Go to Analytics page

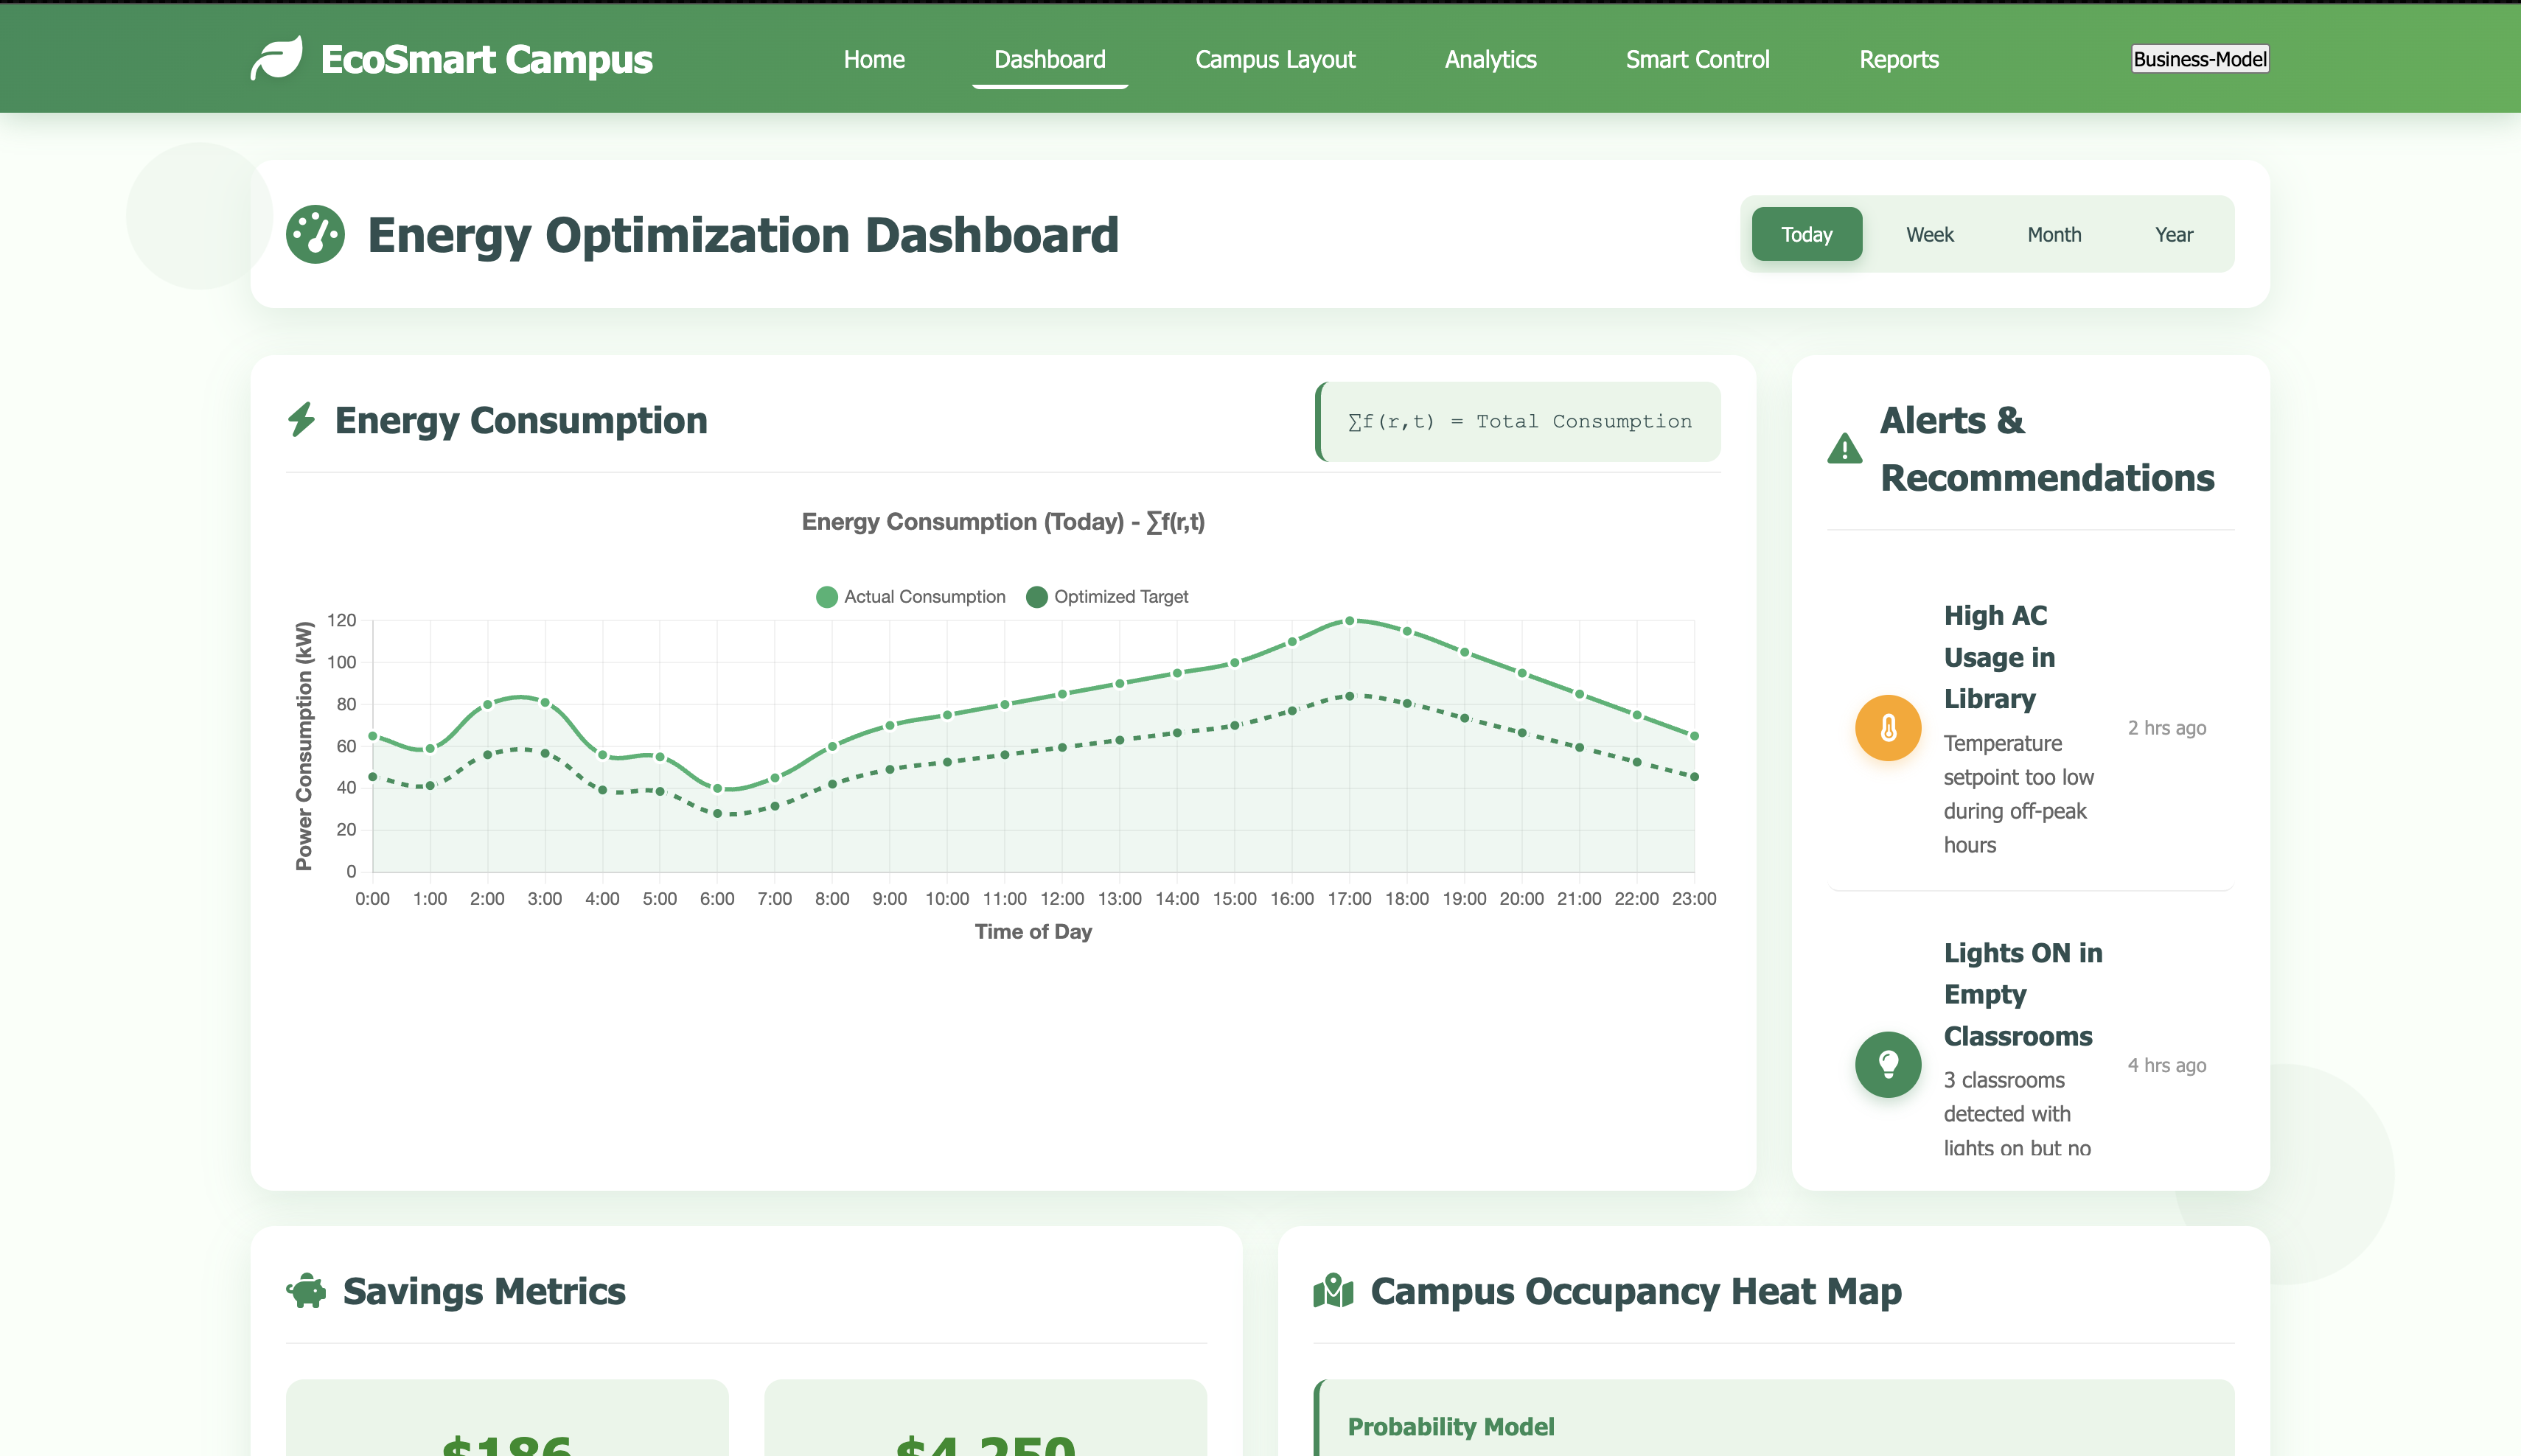pyautogui.click(x=1490, y=59)
